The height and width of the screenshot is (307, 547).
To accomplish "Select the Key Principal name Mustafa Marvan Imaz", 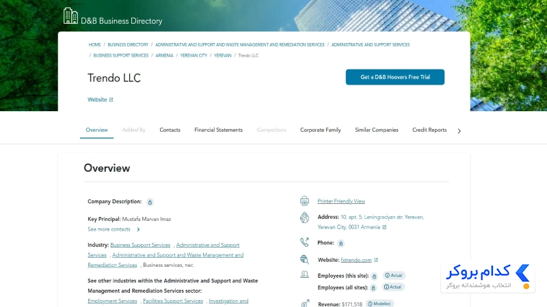I will click(x=146, y=219).
